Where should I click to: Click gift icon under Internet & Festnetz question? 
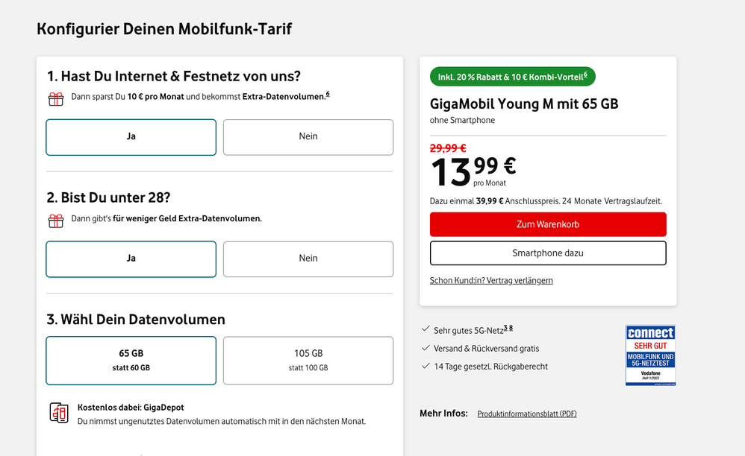pyautogui.click(x=56, y=99)
